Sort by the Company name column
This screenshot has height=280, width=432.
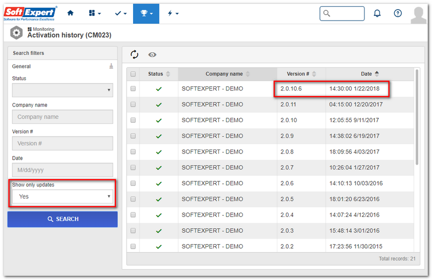227,74
